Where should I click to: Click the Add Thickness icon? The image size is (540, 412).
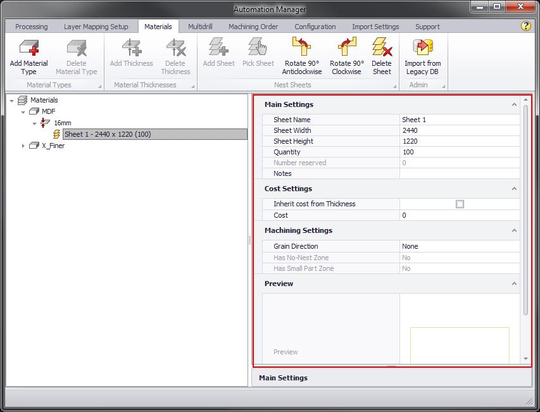pos(132,47)
